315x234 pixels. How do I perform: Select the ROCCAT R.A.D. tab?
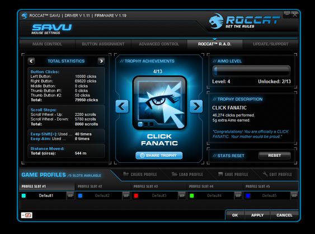pos(215,44)
